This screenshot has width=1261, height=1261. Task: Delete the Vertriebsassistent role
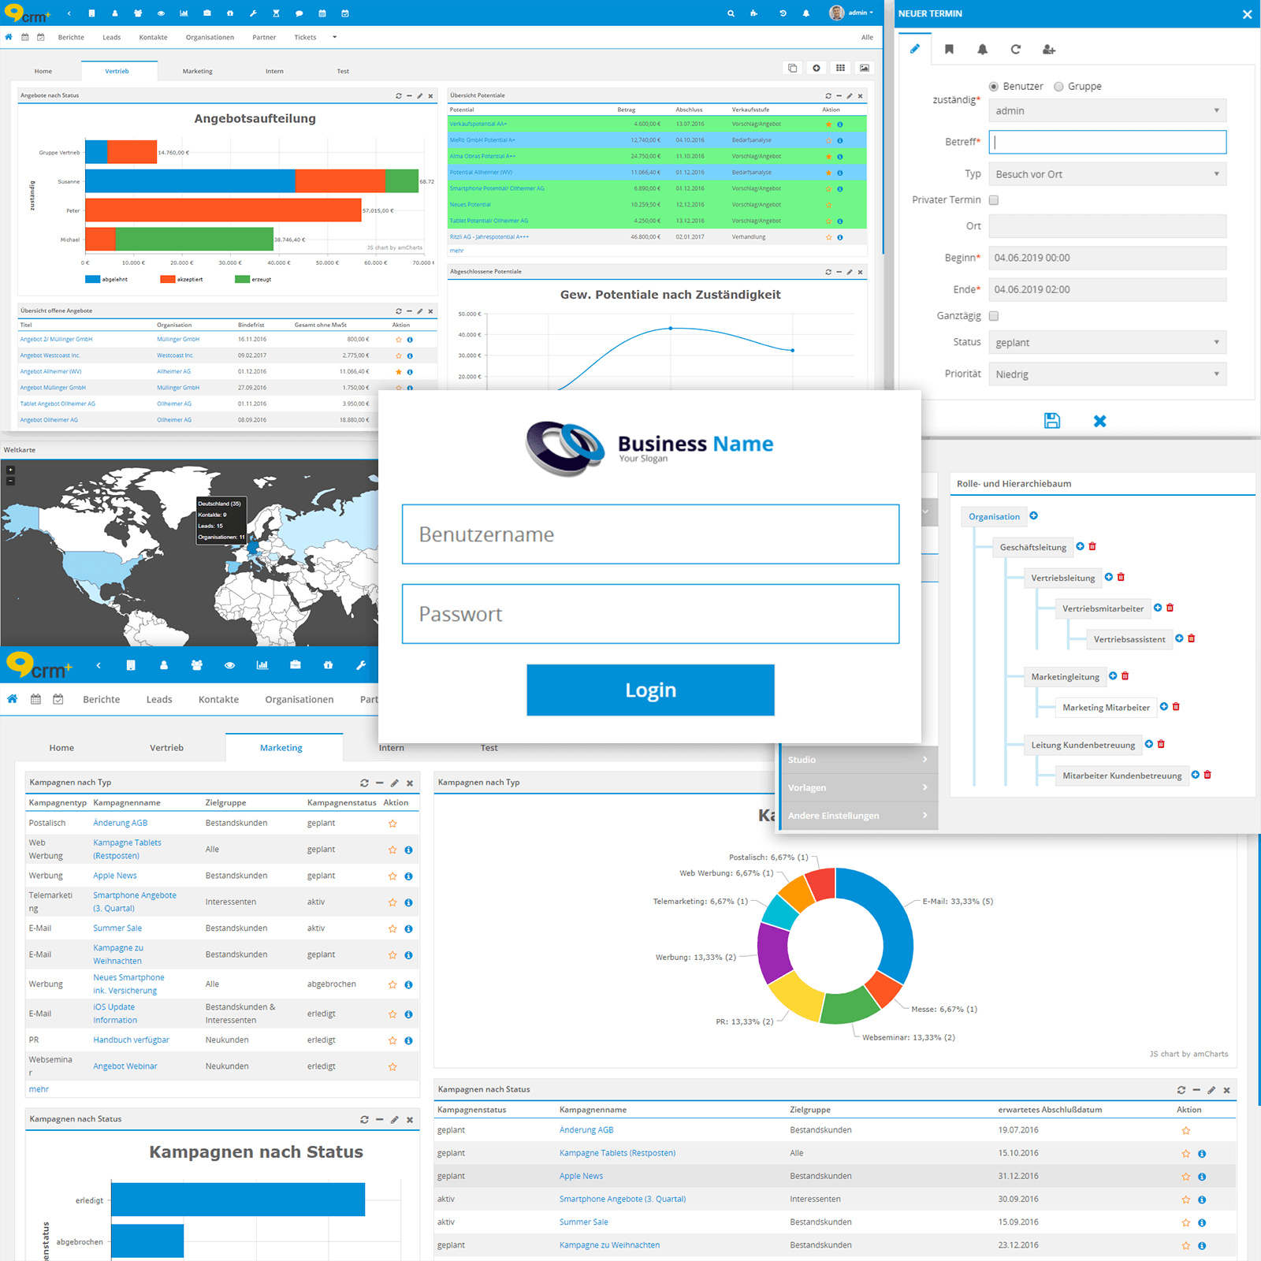coord(1191,638)
